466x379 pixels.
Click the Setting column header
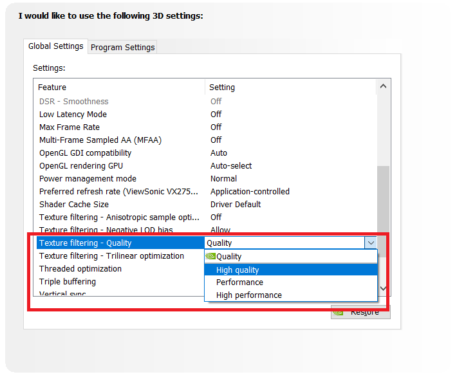click(x=222, y=87)
